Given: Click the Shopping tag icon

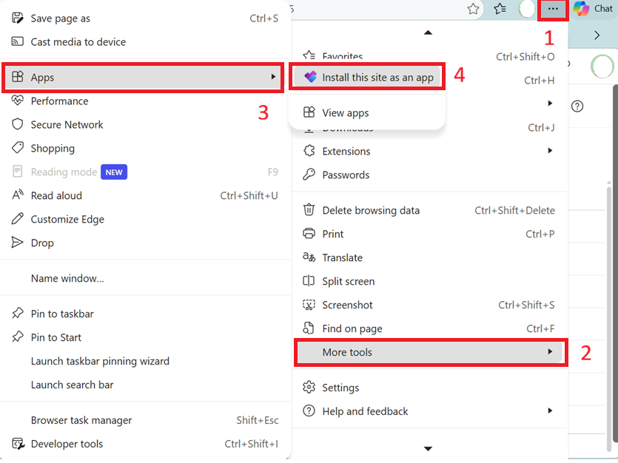Looking at the screenshot, I should [17, 148].
